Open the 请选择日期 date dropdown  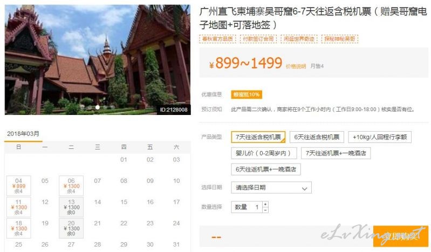[x=271, y=188]
